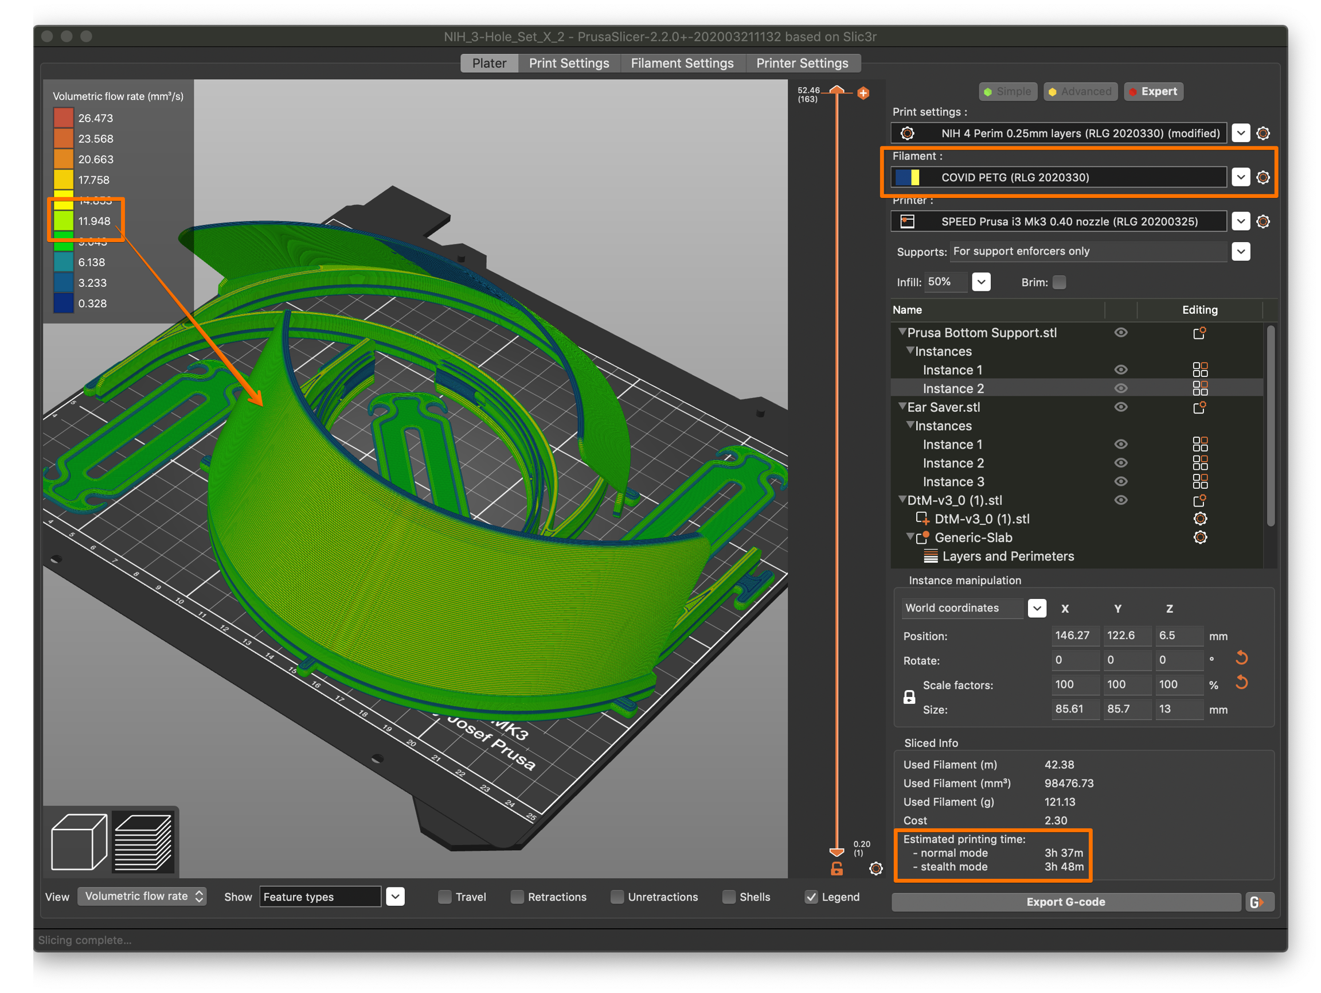Open the Infill percentage dropdown
Screen dimensions: 1321x993
point(981,282)
